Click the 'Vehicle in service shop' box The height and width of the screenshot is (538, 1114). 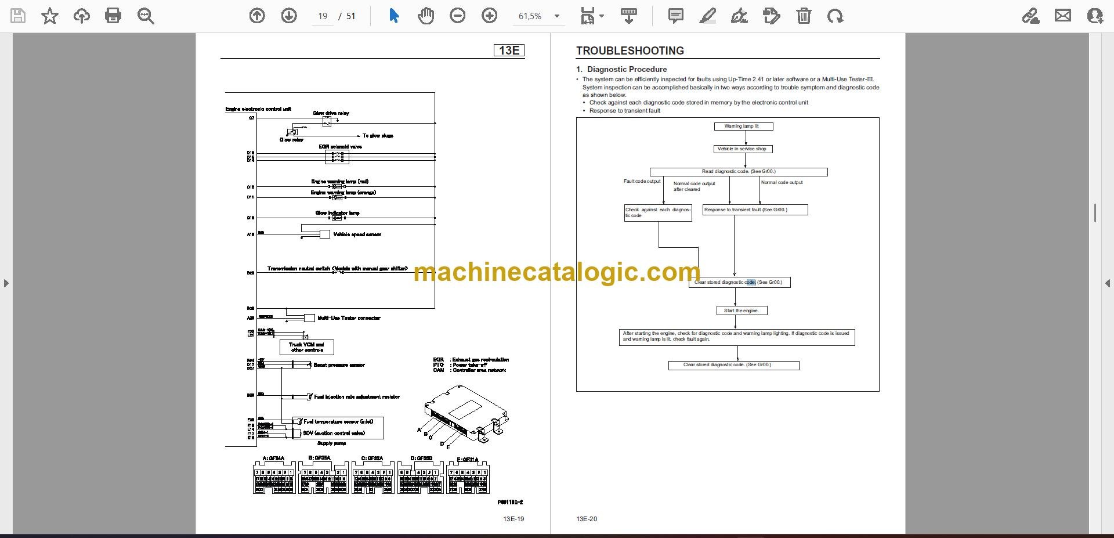point(743,149)
